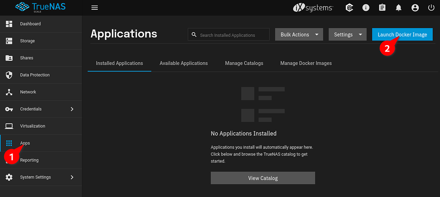440x197 pixels.
Task: Go to Storage in the sidebar
Action: coord(27,41)
